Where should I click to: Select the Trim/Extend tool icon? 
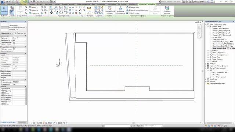point(66,12)
